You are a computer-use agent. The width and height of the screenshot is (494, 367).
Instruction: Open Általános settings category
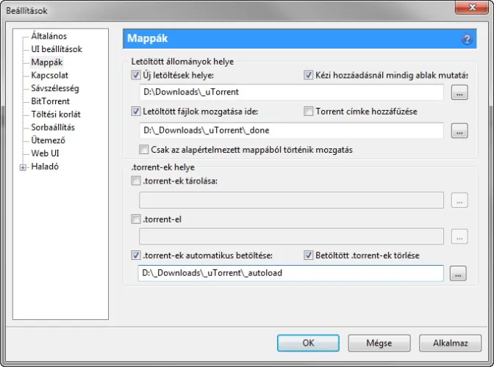tap(49, 35)
